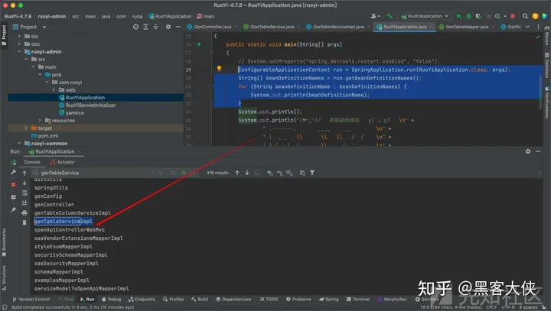Expand the bin folder

click(19, 36)
